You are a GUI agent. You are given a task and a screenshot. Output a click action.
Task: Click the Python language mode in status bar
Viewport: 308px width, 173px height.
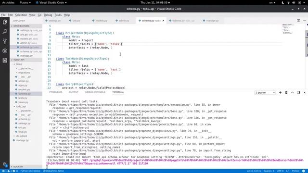295,171
